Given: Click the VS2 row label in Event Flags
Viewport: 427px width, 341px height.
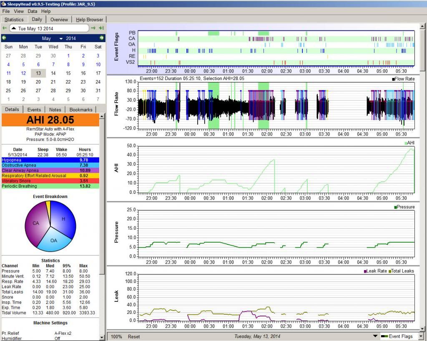Looking at the screenshot, I should 130,62.
